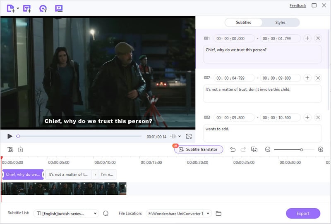Edit text 'It's not a matter of trust' box
The image size is (331, 224).
(262, 94)
